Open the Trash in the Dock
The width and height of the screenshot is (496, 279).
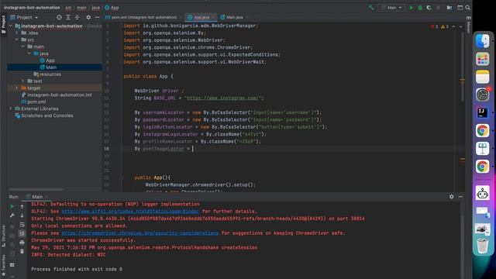(x=482, y=246)
